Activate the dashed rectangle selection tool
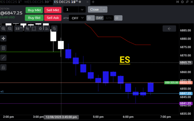The width and height of the screenshot is (194, 121). [34, 29]
